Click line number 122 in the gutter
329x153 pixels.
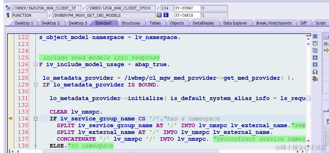point(23,37)
